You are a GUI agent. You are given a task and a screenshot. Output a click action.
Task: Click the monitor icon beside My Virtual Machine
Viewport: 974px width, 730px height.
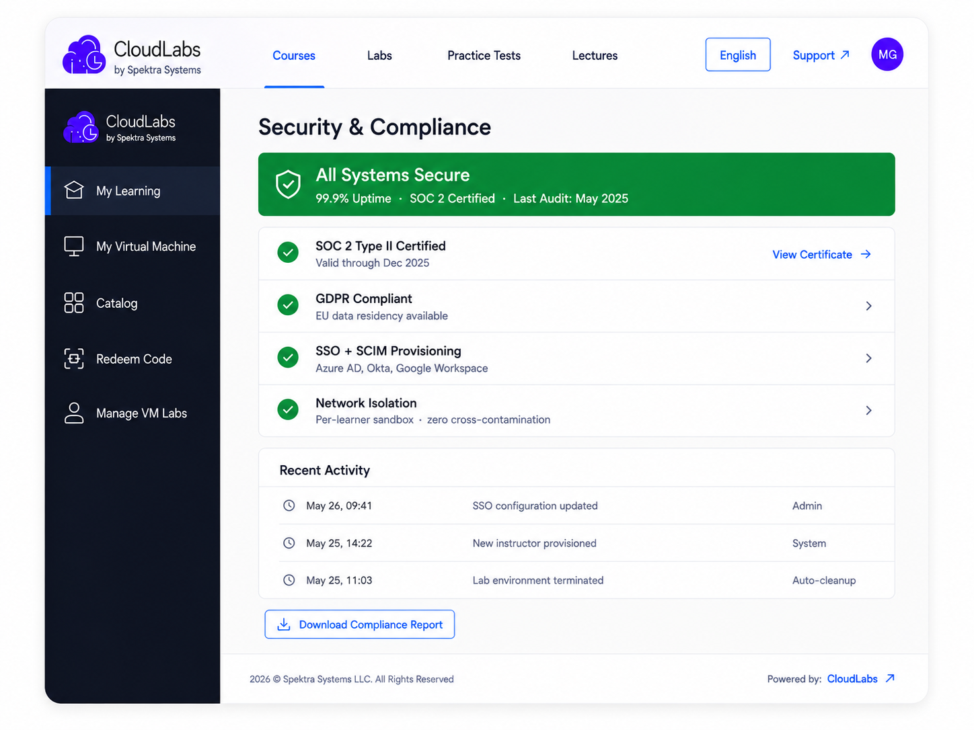click(74, 246)
